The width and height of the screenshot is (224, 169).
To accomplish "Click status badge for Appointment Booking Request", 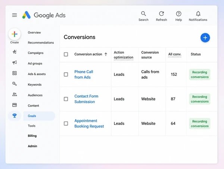I will coord(200,123).
